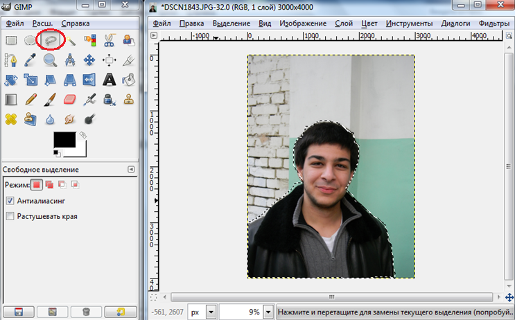Select the Shear tool

point(50,80)
